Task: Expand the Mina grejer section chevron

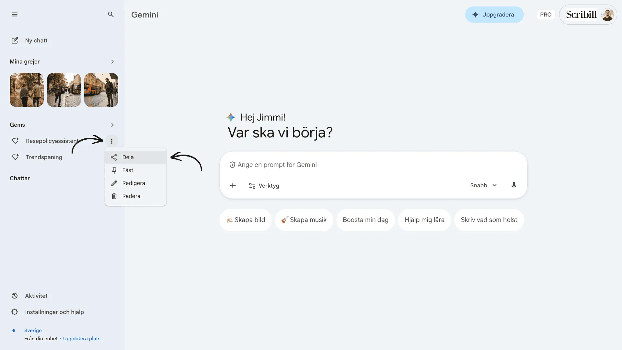Action: point(112,62)
